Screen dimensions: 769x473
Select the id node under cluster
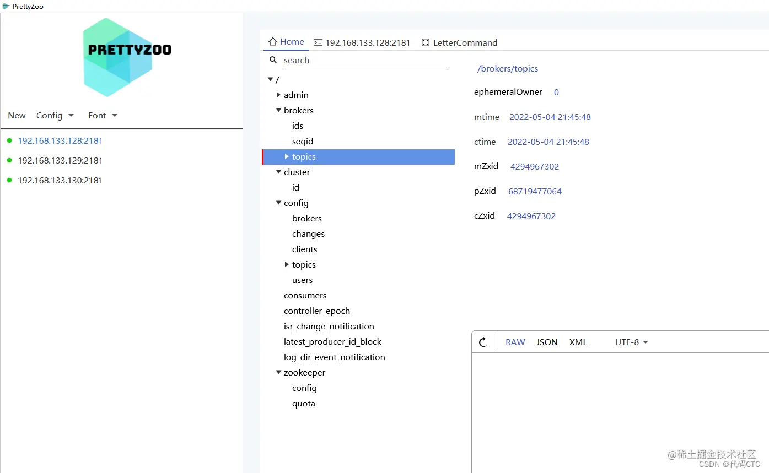point(295,187)
